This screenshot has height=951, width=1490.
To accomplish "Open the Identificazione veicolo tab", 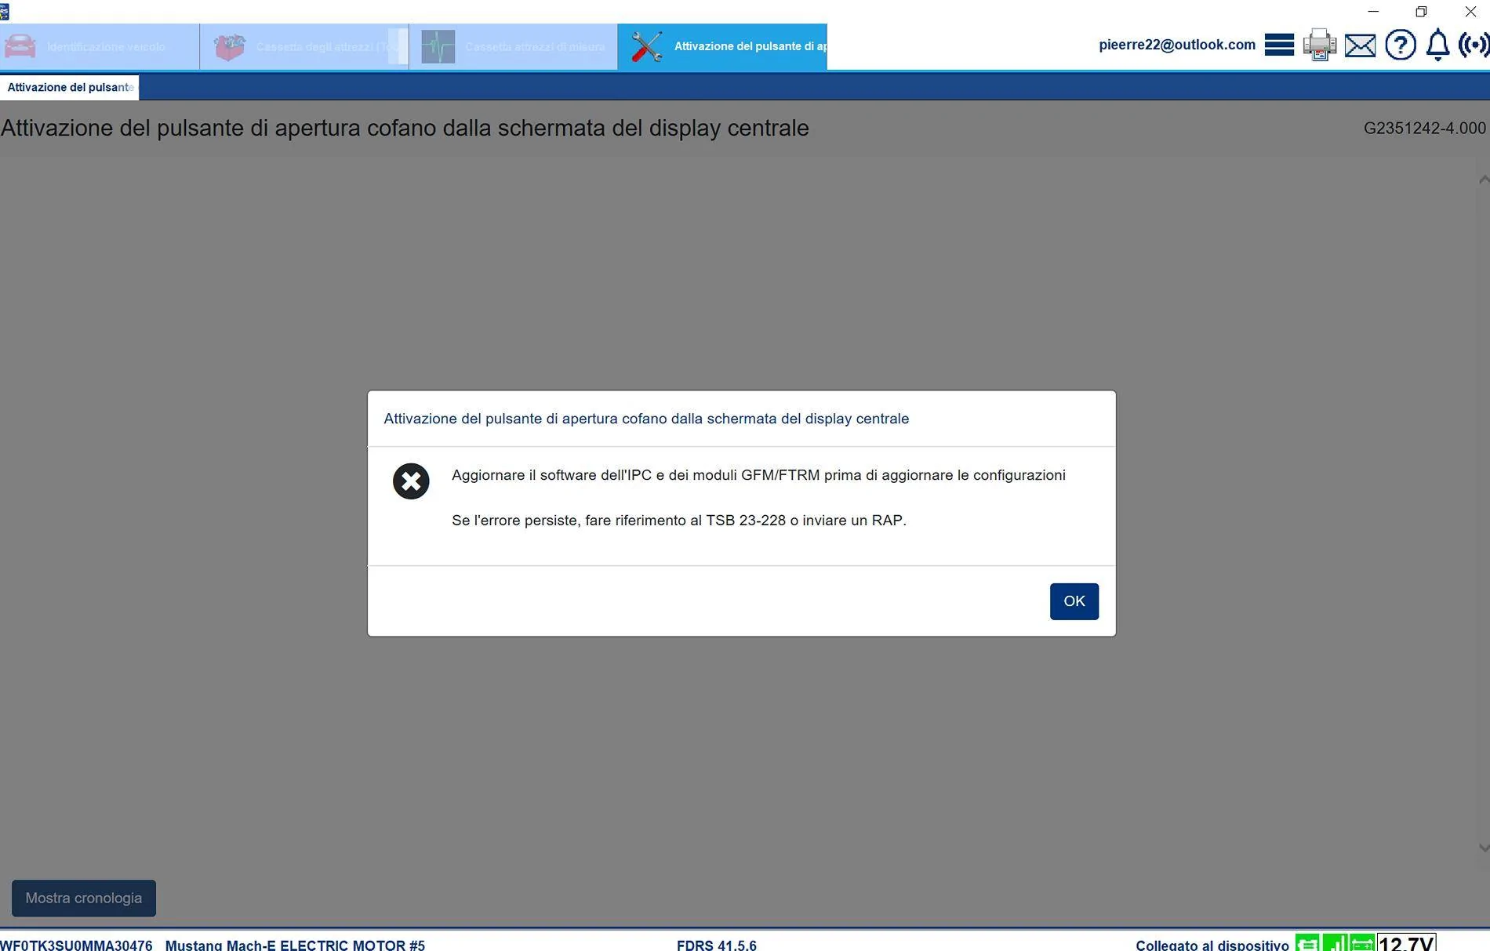I will coord(100,47).
